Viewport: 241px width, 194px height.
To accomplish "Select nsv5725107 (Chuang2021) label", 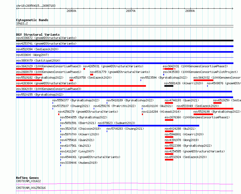I will 71,106.
